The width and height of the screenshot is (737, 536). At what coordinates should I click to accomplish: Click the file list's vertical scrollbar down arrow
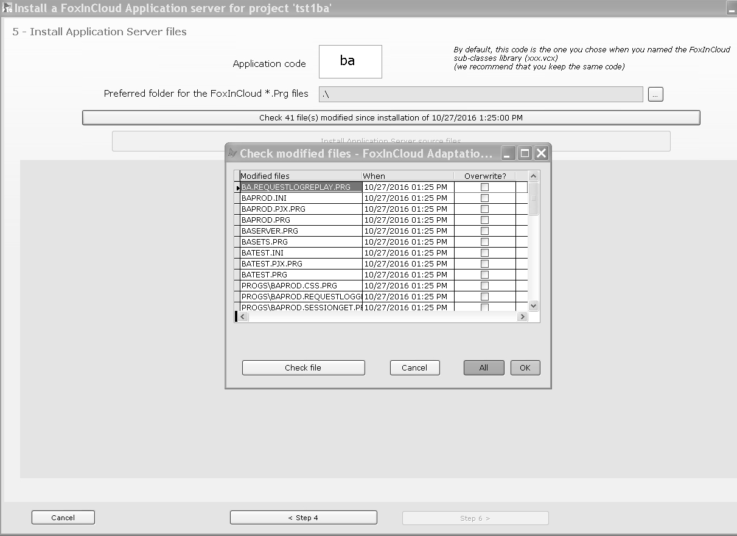(x=533, y=306)
